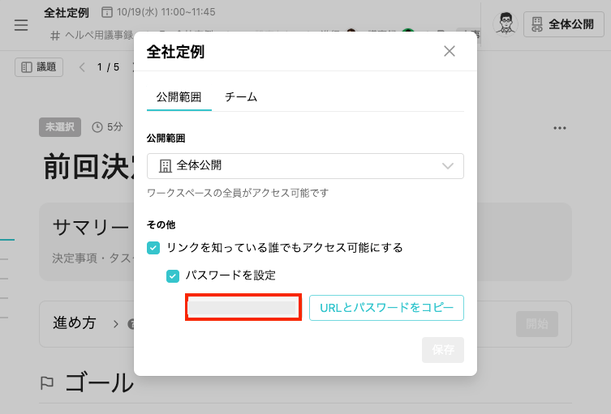Screen dimensions: 611x414
Task: Open the 全体公開 visibility dropdown
Action: 305,166
